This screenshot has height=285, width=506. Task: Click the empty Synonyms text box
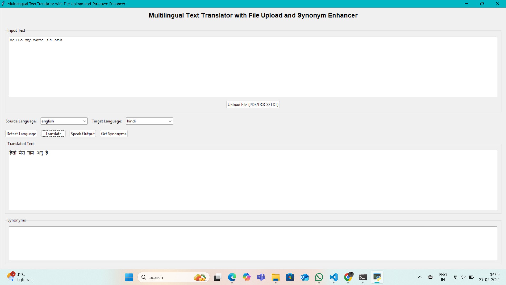(x=253, y=243)
